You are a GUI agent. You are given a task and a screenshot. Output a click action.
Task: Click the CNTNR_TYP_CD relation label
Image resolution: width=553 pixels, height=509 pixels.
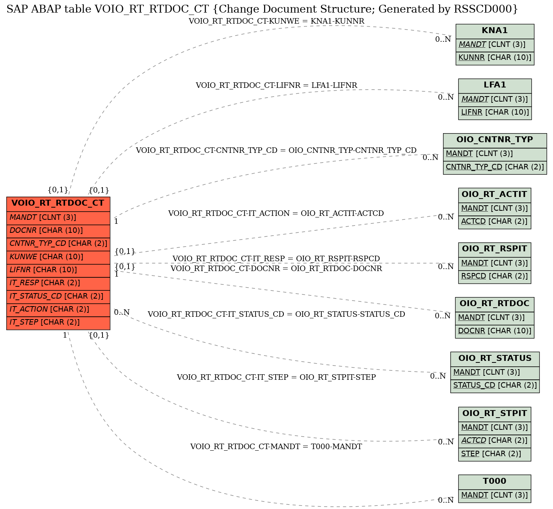276,150
